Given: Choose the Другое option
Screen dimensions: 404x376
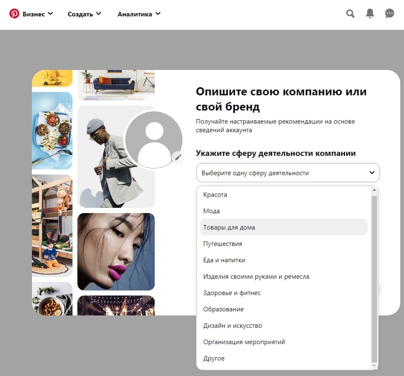Looking at the screenshot, I should (284, 358).
